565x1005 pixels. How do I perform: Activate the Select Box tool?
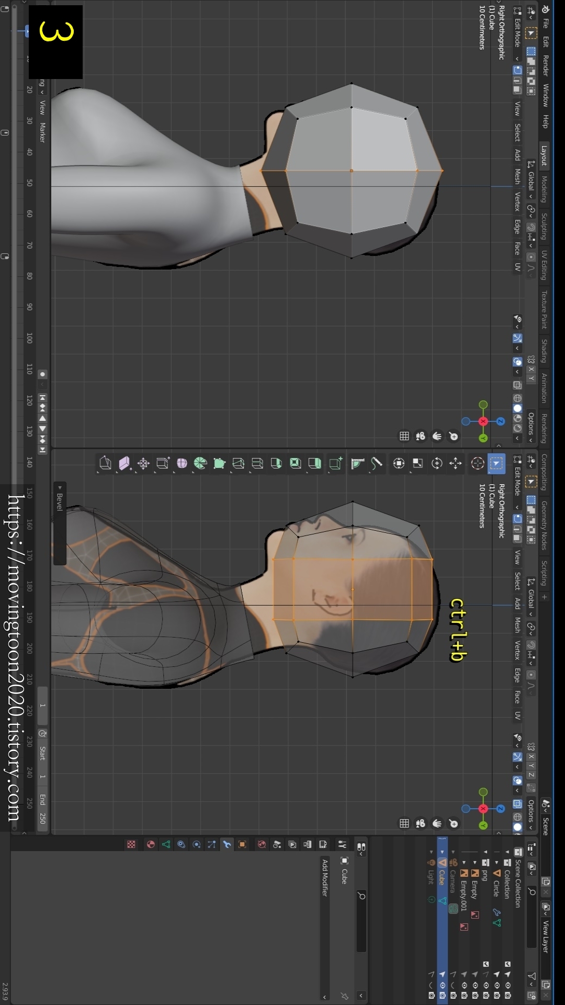click(496, 463)
